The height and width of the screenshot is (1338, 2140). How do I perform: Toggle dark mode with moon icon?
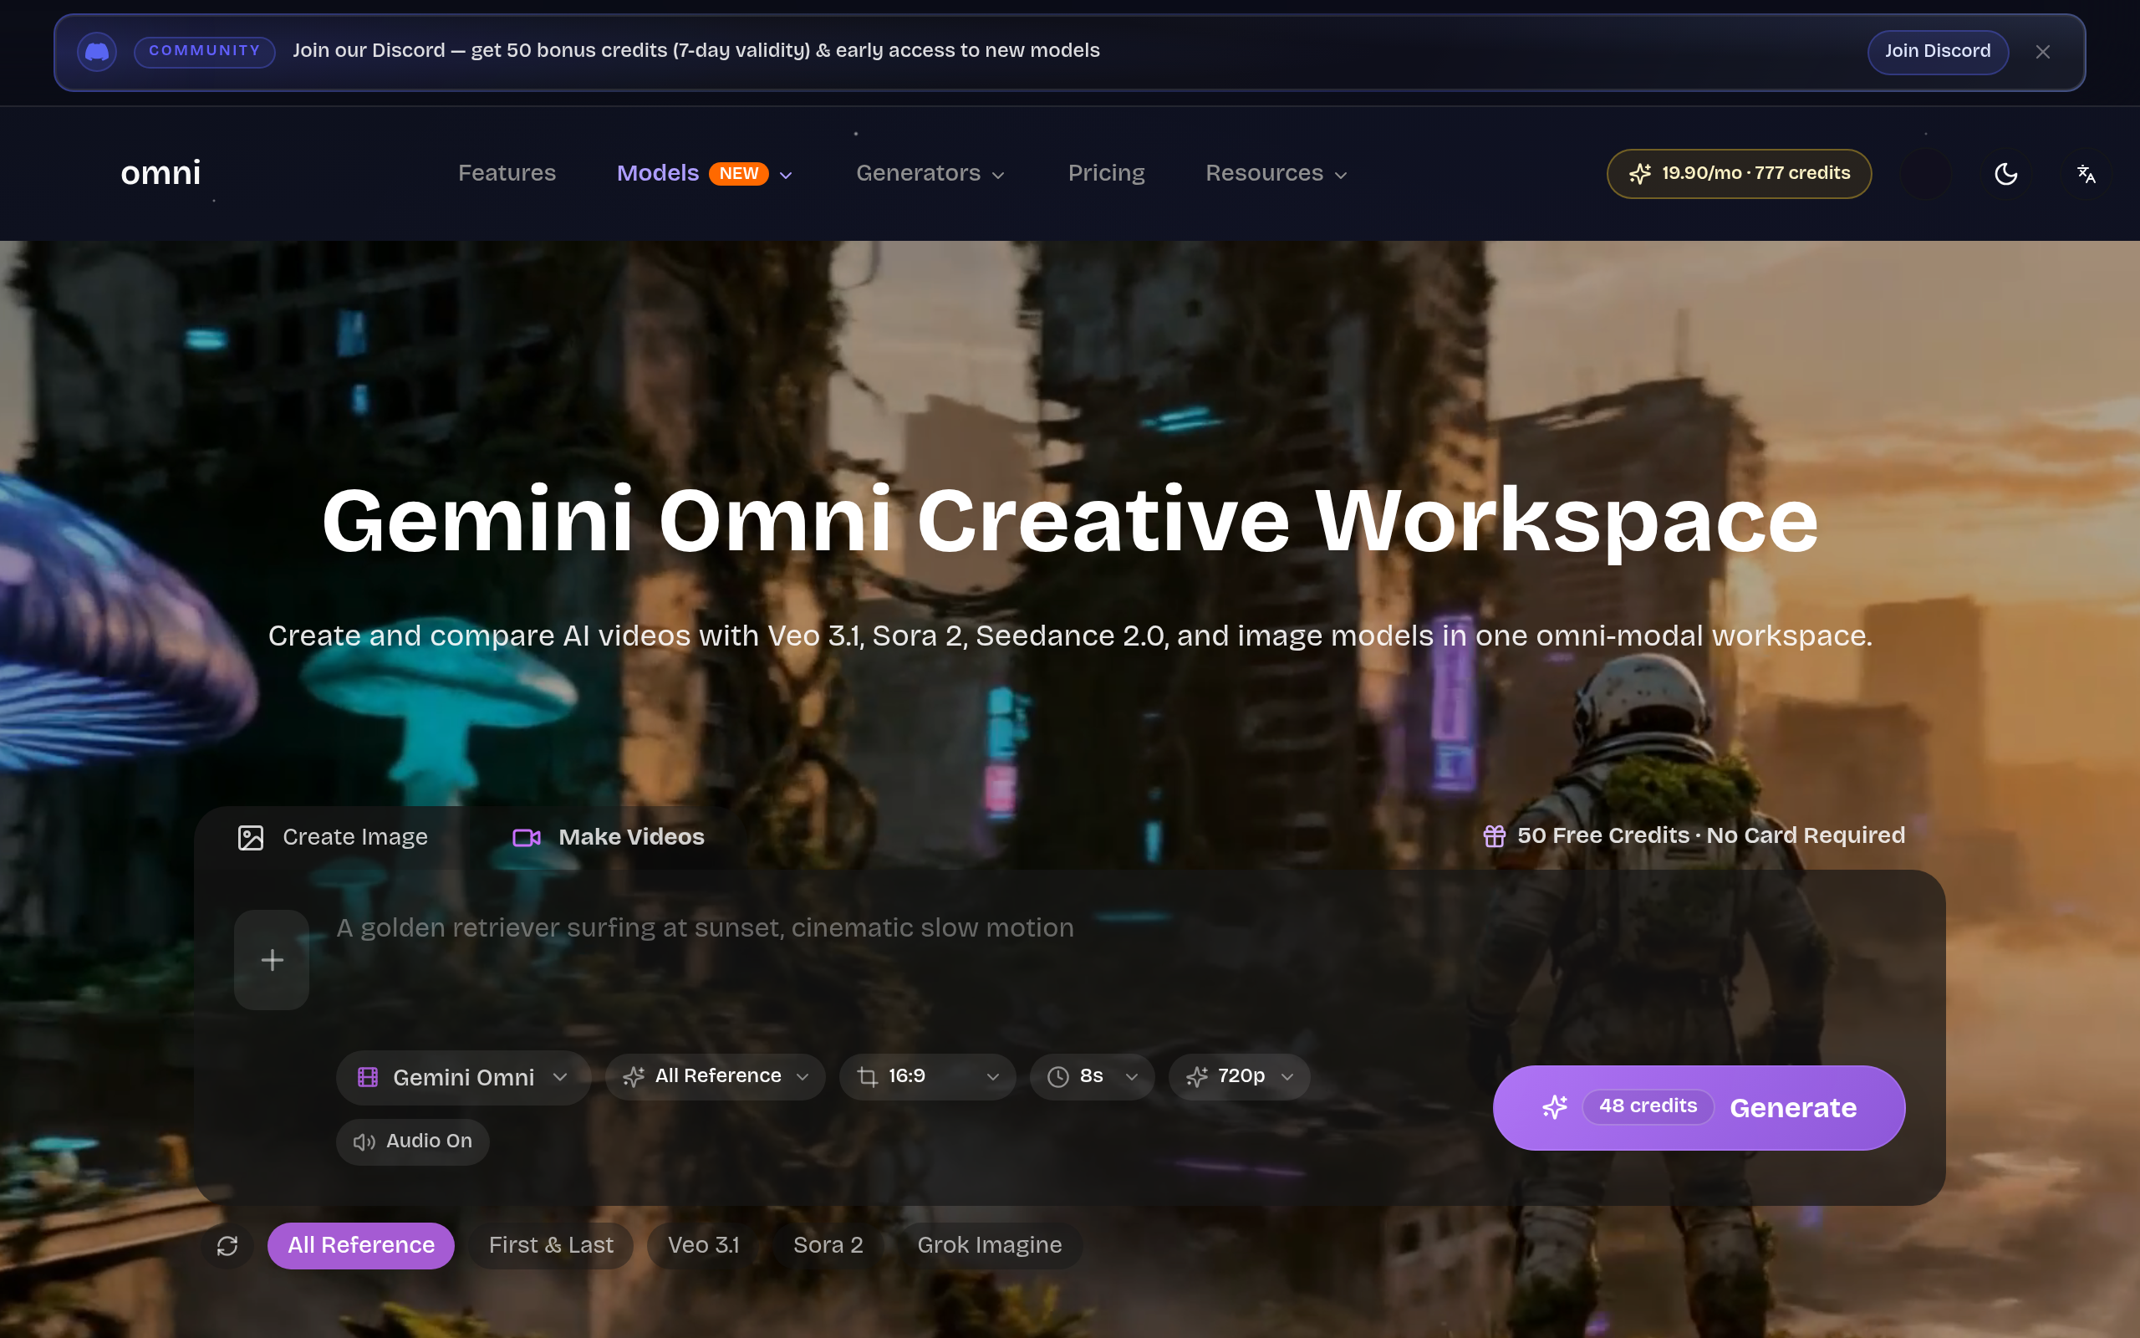click(2005, 173)
